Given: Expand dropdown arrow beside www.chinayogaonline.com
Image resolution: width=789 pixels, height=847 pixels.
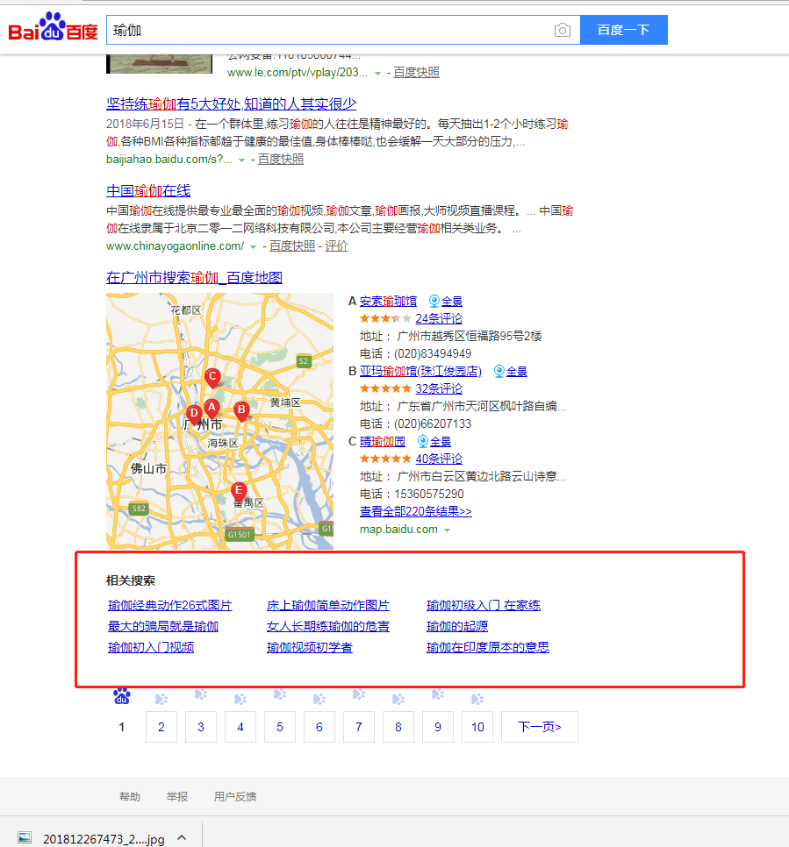Looking at the screenshot, I should 254,246.
